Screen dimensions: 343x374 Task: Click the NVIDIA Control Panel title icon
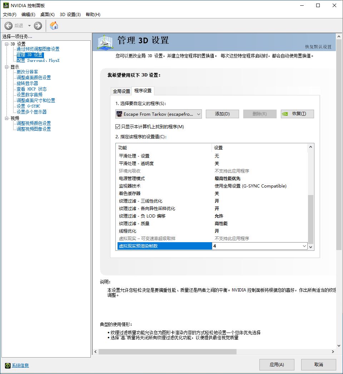click(6, 5)
